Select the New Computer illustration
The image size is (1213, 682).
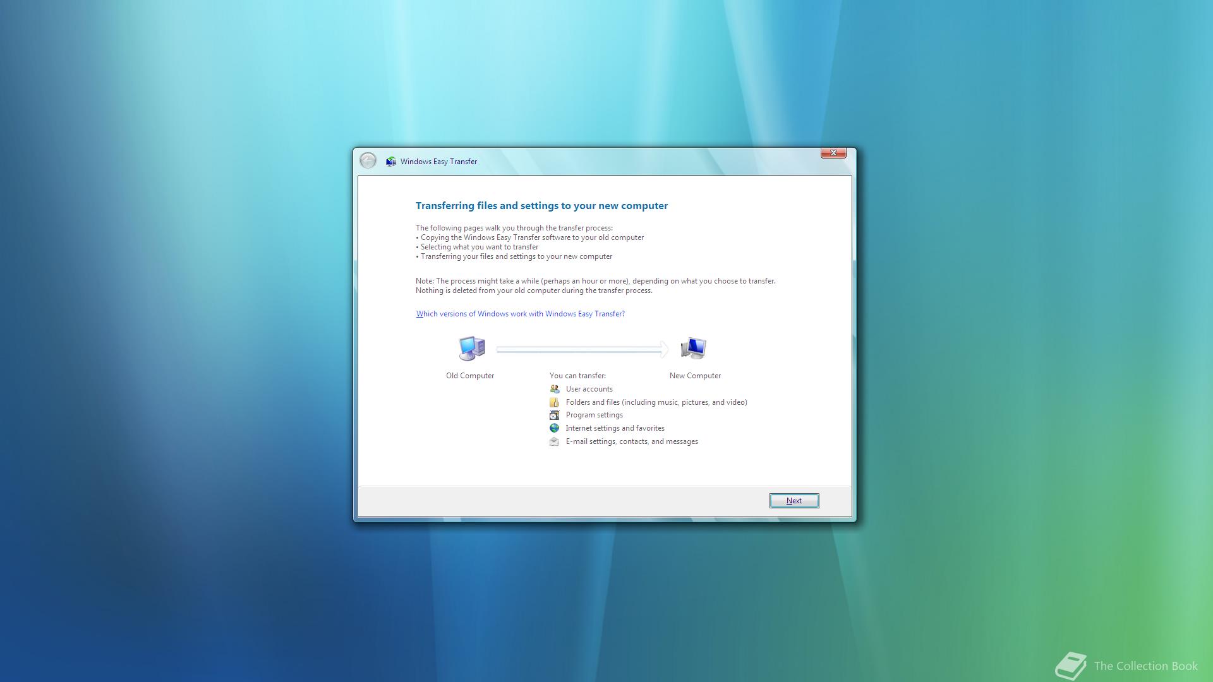pyautogui.click(x=695, y=348)
